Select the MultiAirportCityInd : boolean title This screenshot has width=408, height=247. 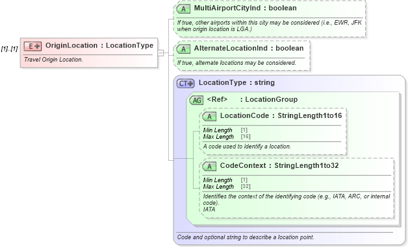pyautogui.click(x=246, y=8)
